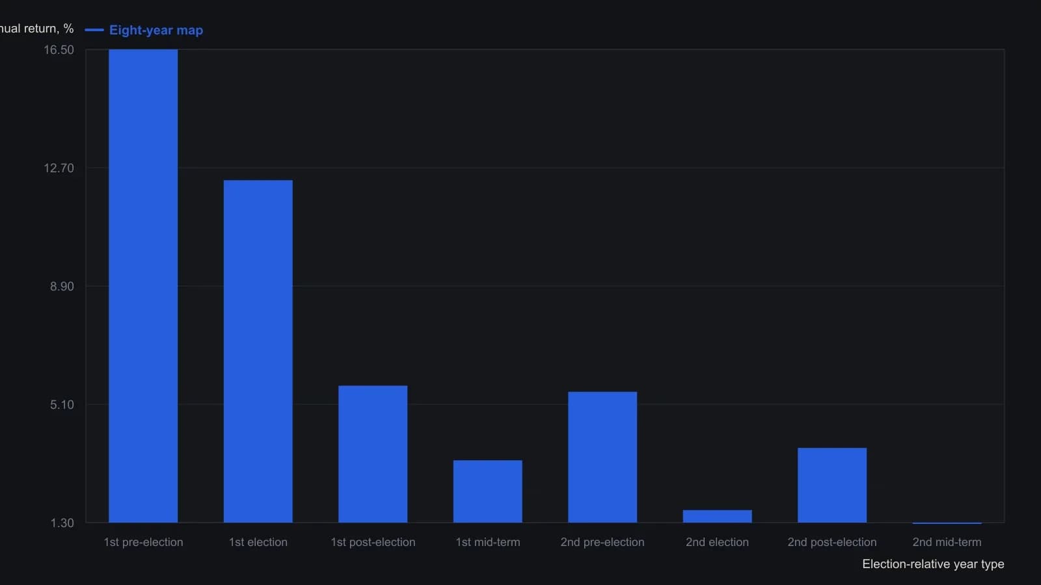
Task: Select the 2nd pre-election bar
Action: pos(602,457)
